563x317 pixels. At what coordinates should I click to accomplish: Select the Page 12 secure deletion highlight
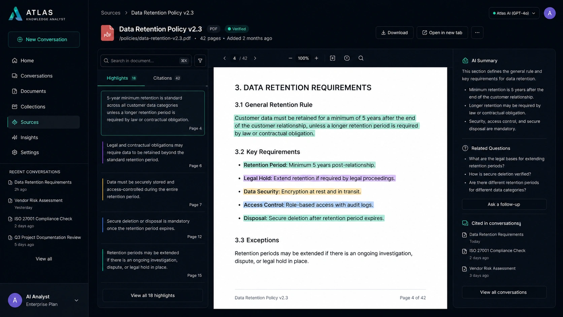tap(153, 228)
